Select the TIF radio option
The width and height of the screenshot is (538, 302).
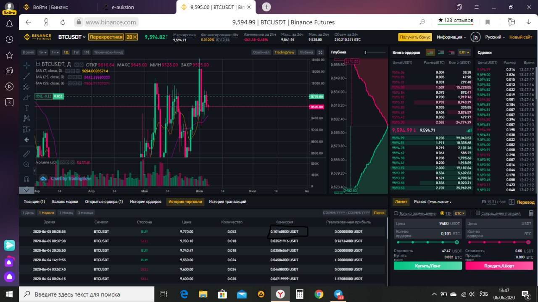coord(442,213)
